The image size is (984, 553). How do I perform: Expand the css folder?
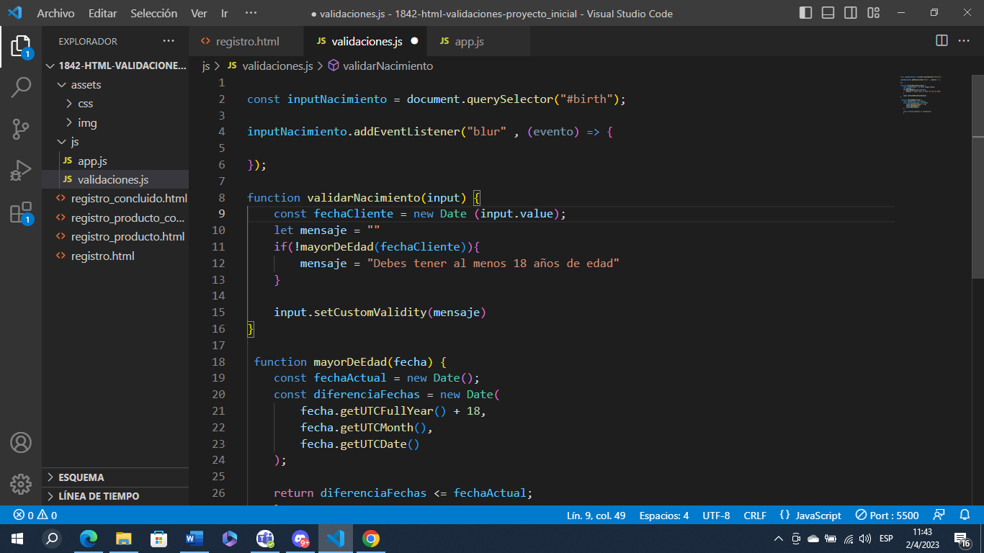(115, 104)
